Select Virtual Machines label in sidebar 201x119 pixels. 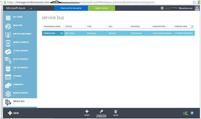pyautogui.click(x=22, y=33)
